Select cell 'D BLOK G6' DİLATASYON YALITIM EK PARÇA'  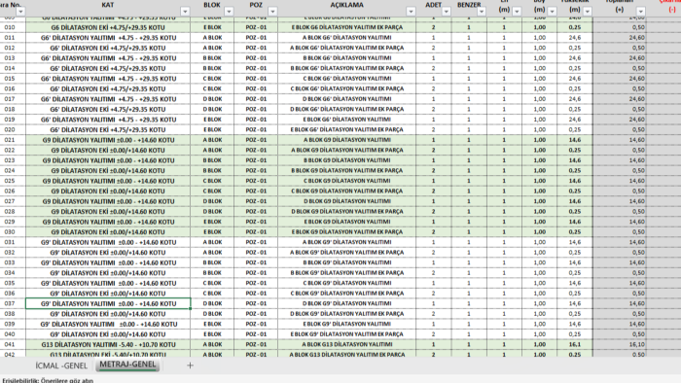[346, 109]
